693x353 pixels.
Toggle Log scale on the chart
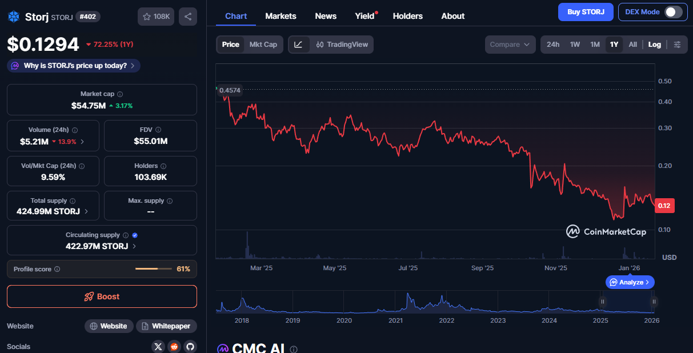click(655, 45)
